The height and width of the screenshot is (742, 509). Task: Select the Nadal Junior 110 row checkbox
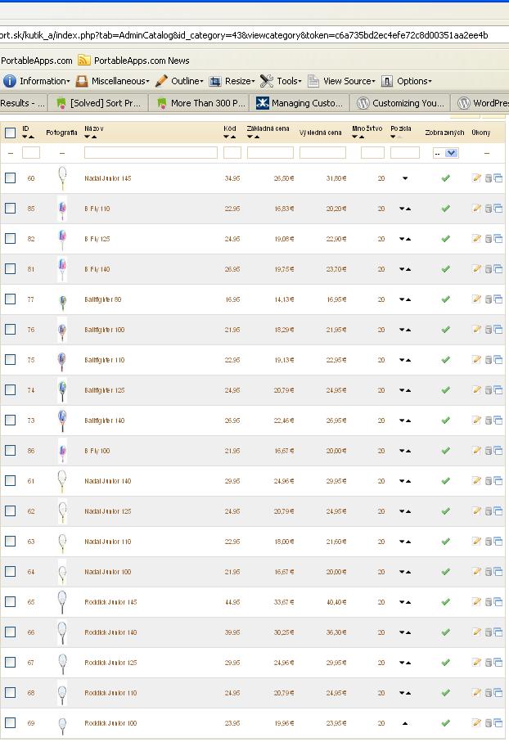point(10,542)
